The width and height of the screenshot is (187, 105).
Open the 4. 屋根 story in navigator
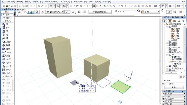coord(177,29)
